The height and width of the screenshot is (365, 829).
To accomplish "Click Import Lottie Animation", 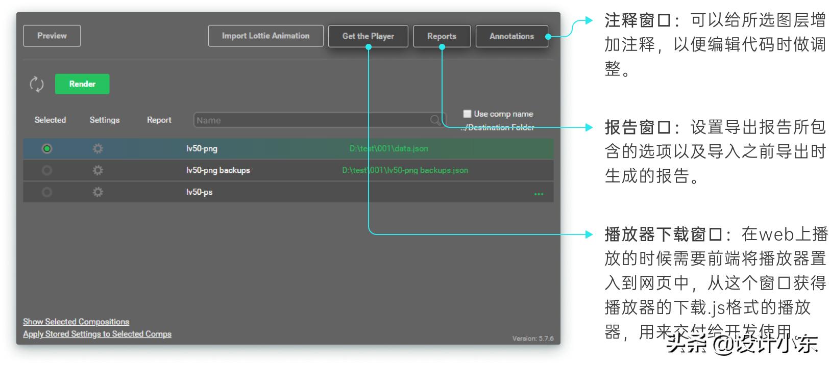I will pos(265,36).
